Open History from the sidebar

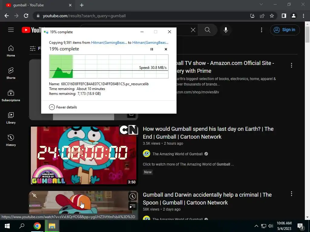pos(11,140)
